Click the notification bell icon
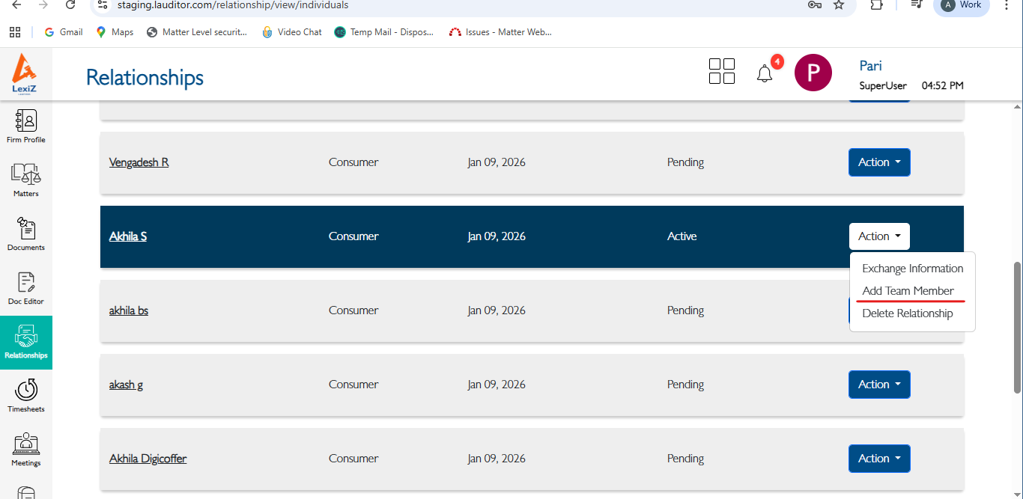1023x499 pixels. point(765,73)
